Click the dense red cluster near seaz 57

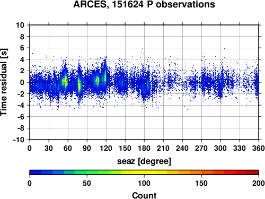click(x=66, y=81)
